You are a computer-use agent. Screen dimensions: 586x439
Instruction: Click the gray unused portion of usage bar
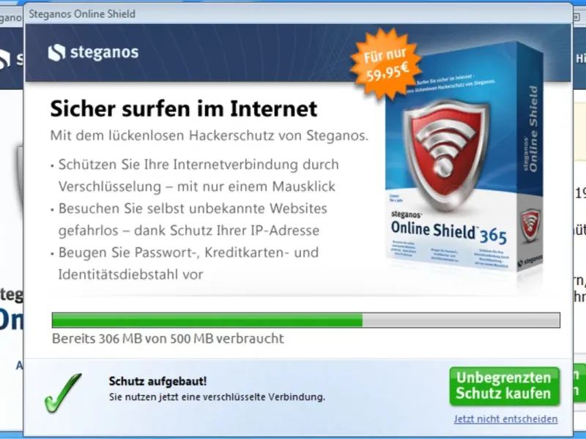click(461, 320)
